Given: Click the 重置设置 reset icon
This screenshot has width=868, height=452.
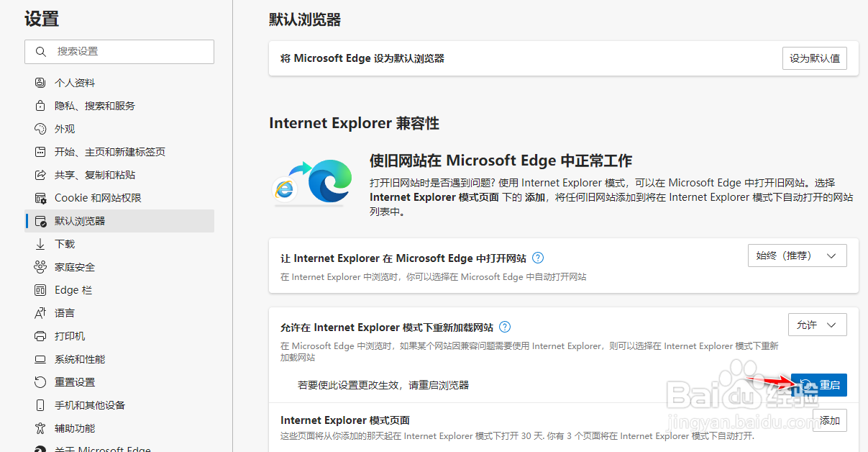Looking at the screenshot, I should pos(40,382).
